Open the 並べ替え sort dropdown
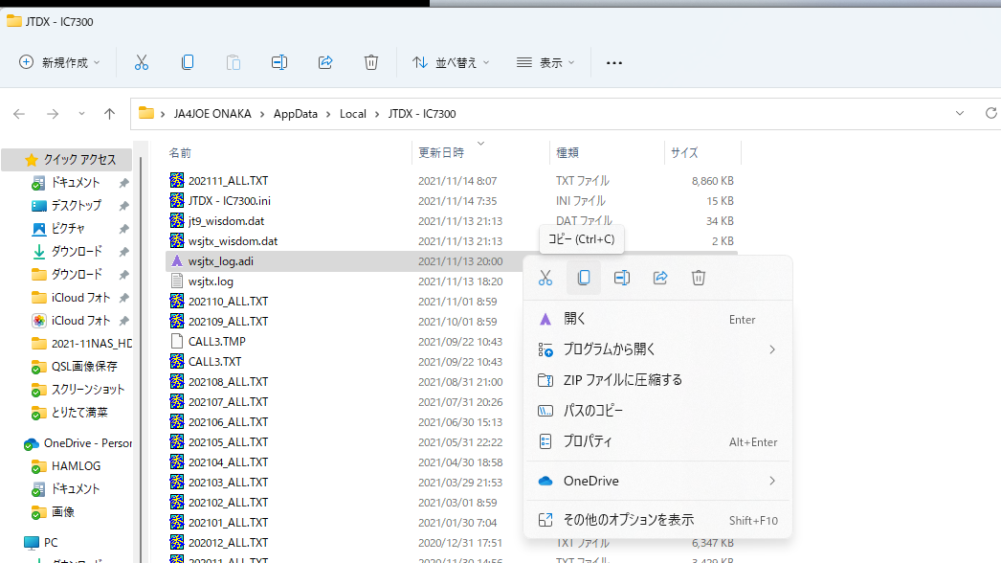Viewport: 1001px width, 563px height. (451, 62)
